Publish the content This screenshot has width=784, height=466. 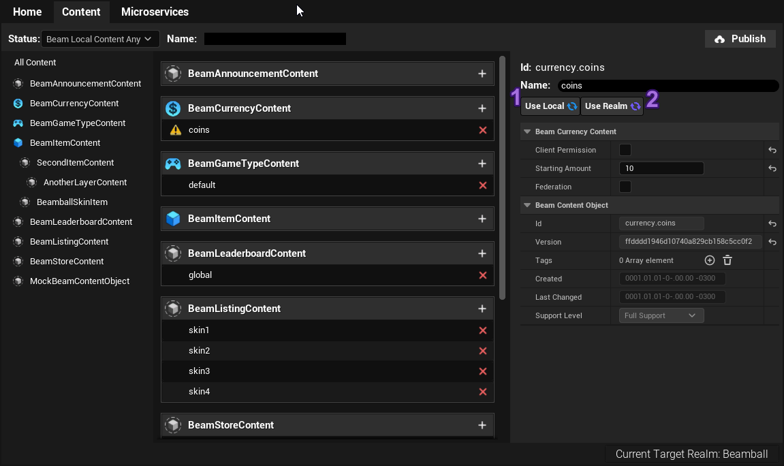pyautogui.click(x=740, y=39)
